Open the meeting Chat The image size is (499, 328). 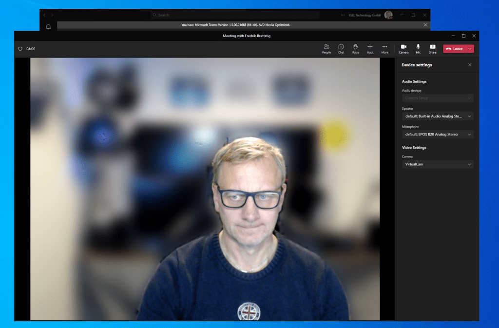click(341, 48)
